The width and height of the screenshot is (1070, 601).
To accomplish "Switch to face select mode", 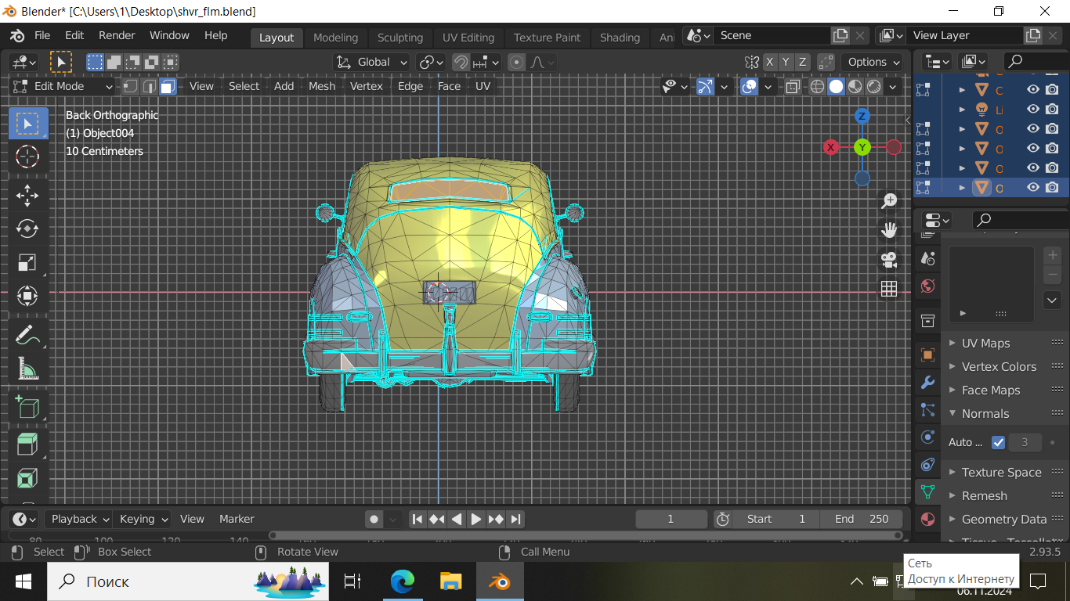I will tap(168, 86).
